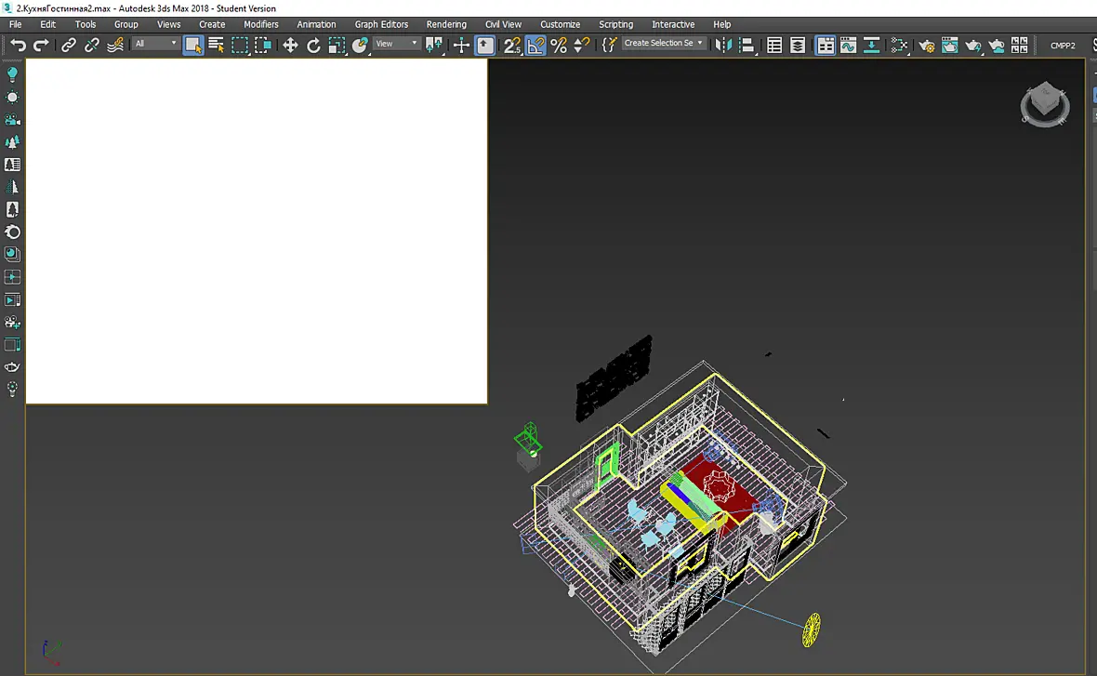This screenshot has width=1097, height=676.
Task: Open the Help menu
Action: click(x=722, y=24)
